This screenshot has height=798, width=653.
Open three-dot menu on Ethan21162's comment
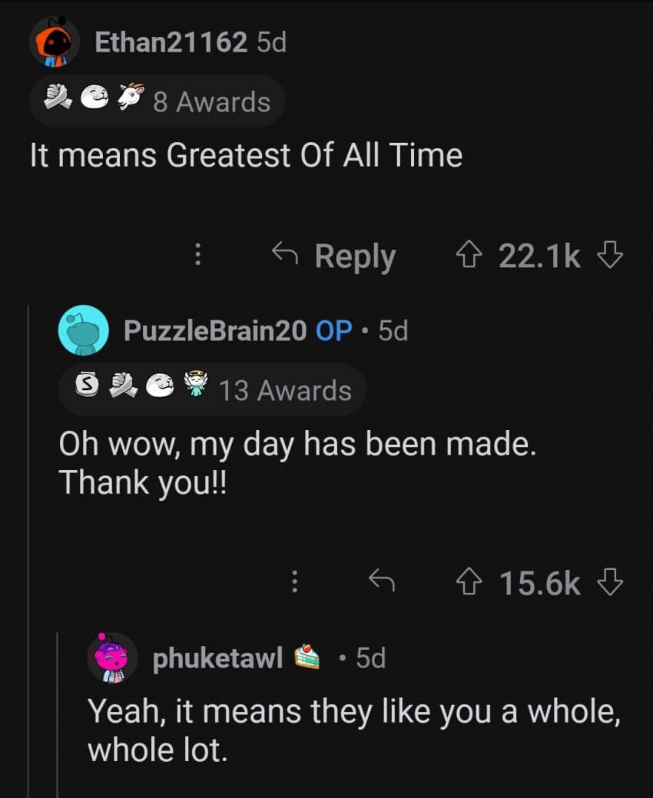(197, 256)
